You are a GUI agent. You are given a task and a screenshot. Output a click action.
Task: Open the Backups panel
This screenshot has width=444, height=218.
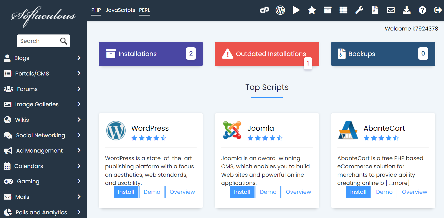click(383, 54)
